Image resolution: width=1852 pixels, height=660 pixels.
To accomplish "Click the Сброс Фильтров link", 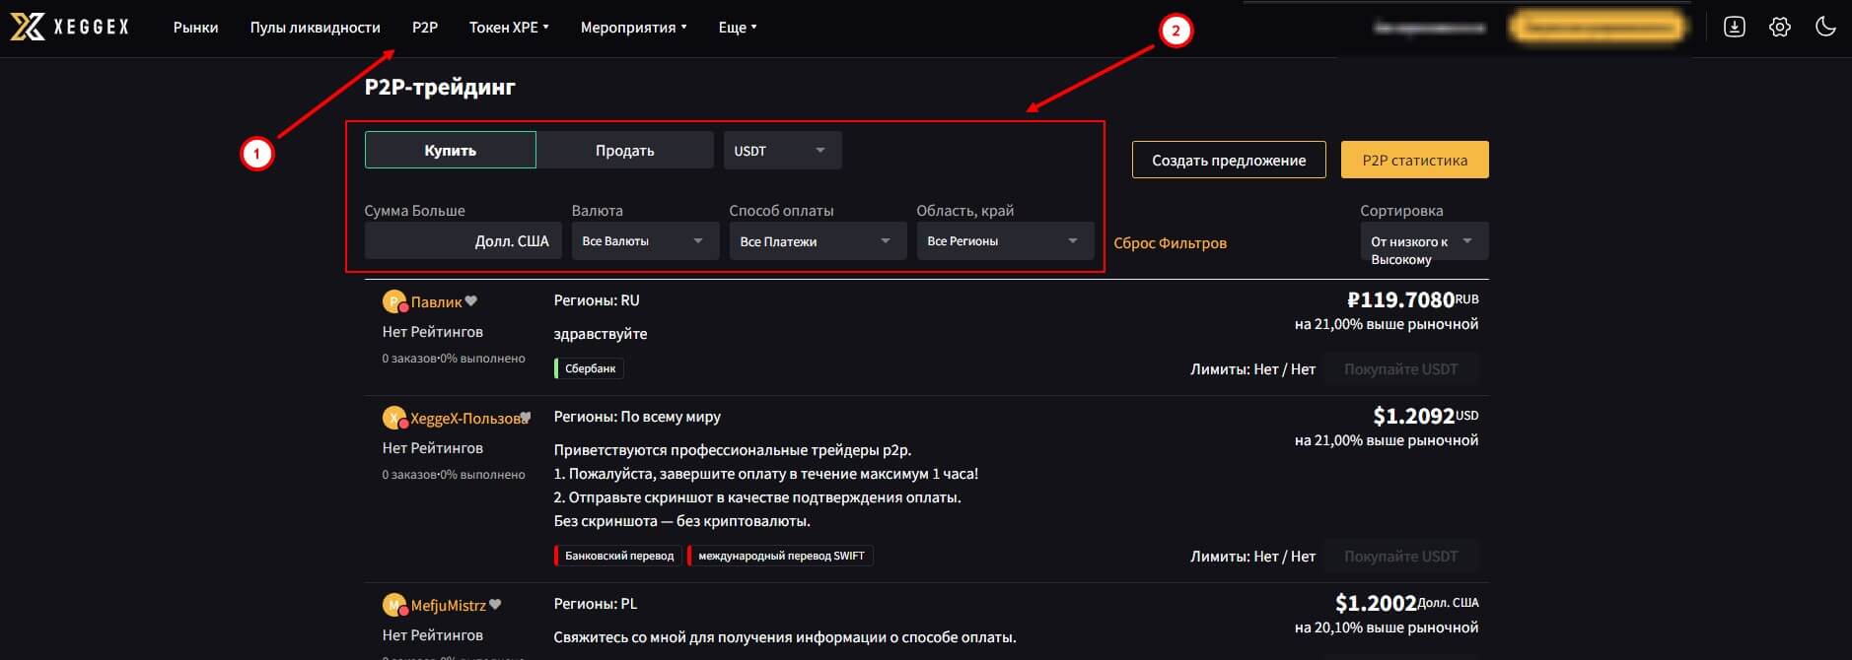I will point(1170,243).
